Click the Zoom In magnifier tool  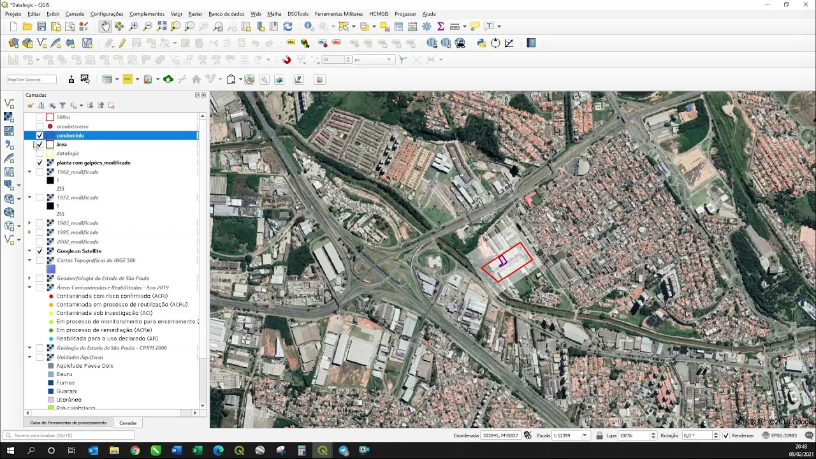click(133, 26)
